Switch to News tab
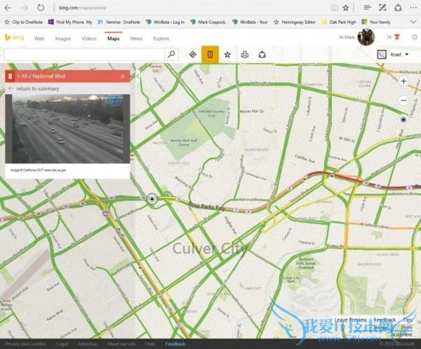This screenshot has width=421, height=349. (x=136, y=39)
